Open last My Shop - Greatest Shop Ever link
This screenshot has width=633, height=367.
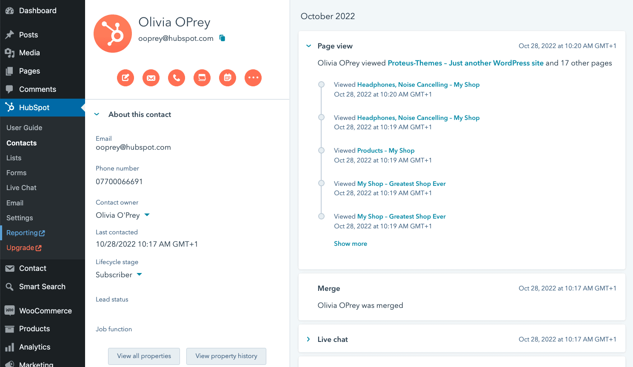(x=402, y=216)
